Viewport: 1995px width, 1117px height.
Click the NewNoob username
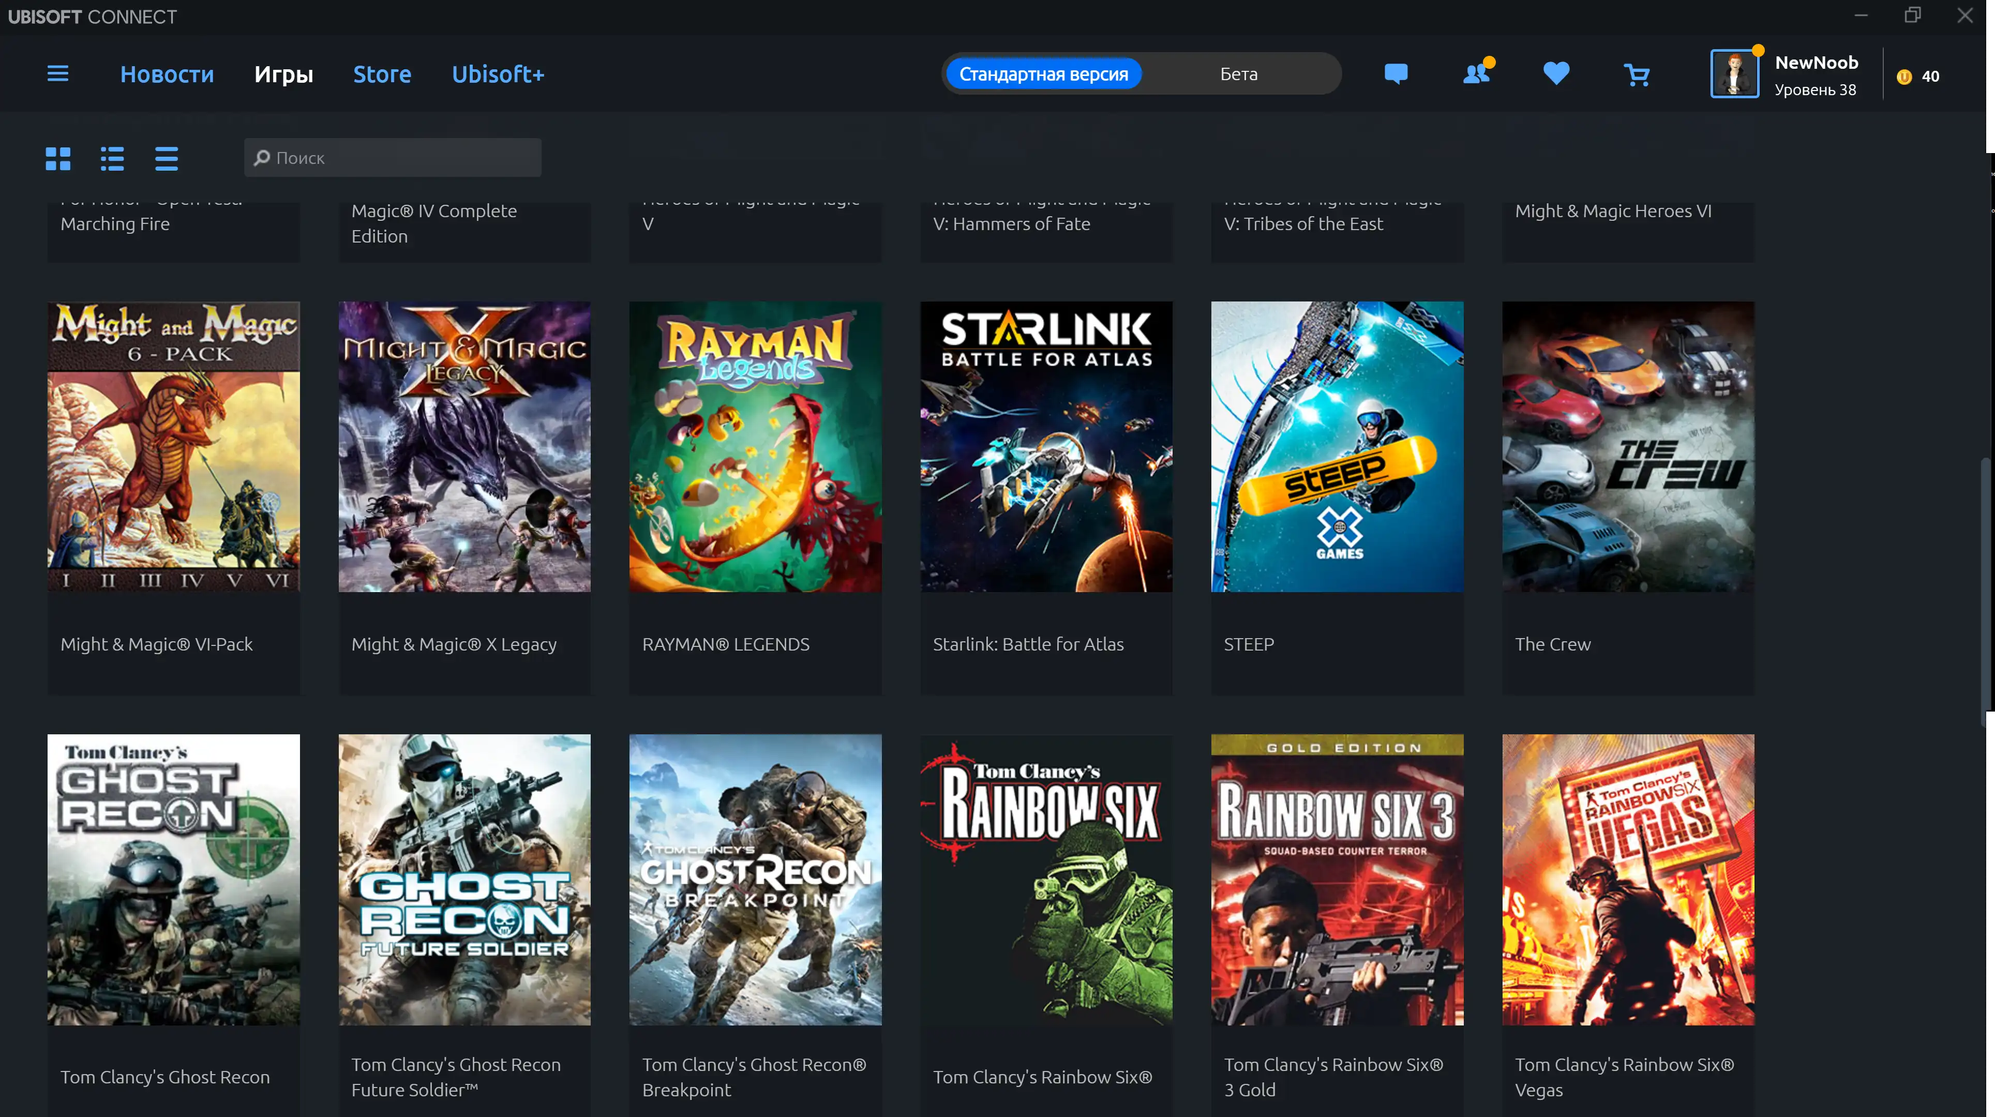(x=1816, y=63)
